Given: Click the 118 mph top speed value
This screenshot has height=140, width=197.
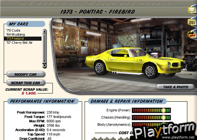Looking at the screenshot, I should (x=53, y=134).
